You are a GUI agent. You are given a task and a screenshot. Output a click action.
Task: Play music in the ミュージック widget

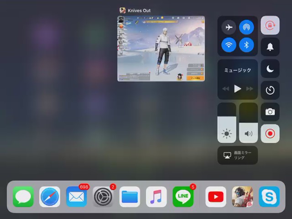tap(238, 89)
